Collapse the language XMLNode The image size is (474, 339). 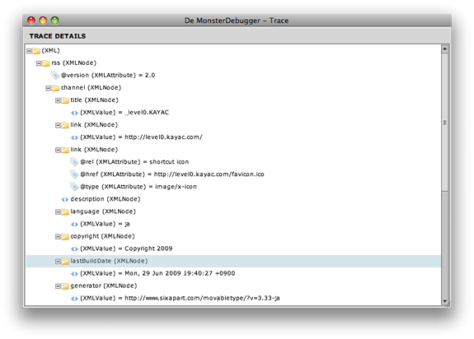pyautogui.click(x=58, y=212)
